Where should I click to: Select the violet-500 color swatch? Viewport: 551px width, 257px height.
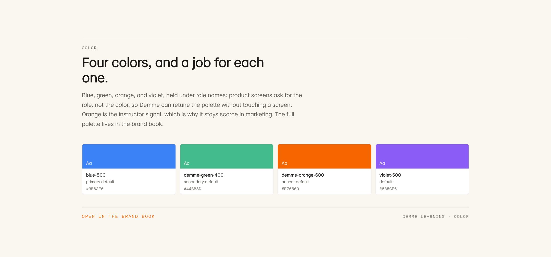(422, 156)
